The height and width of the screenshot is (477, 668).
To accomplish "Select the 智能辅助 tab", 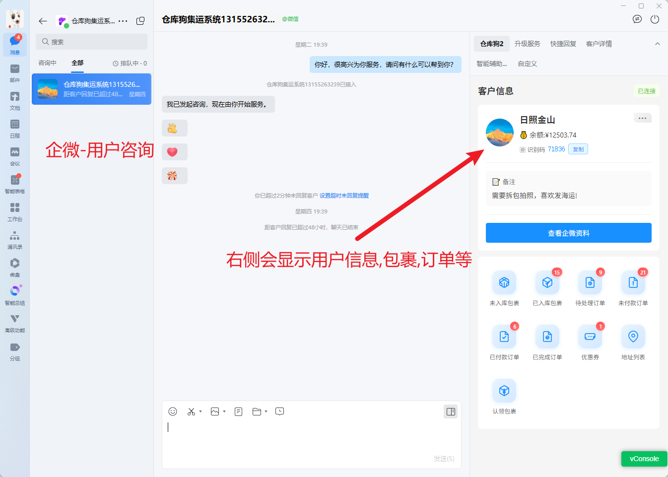I will point(492,64).
